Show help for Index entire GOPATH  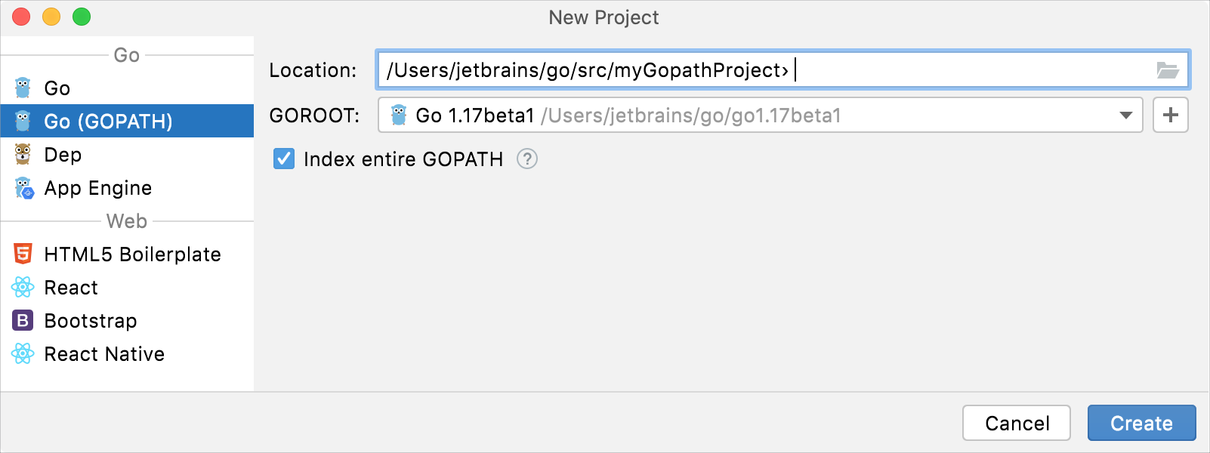click(x=527, y=159)
